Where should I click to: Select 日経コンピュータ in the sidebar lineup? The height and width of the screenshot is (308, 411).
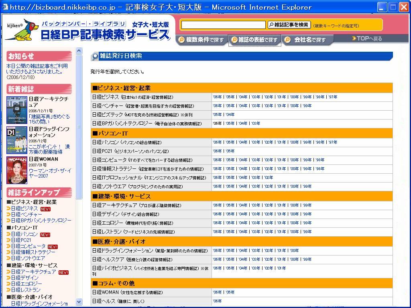point(28,246)
